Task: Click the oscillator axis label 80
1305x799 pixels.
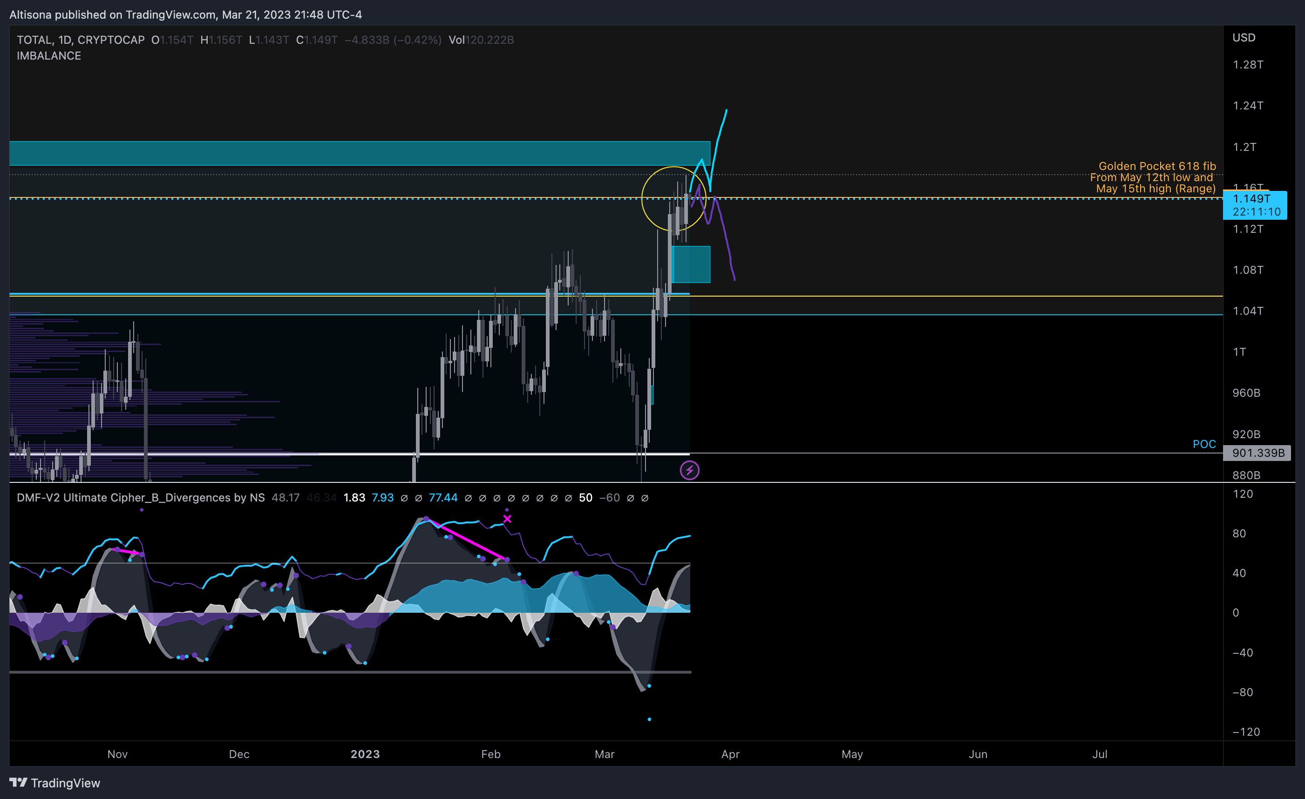Action: [1239, 534]
